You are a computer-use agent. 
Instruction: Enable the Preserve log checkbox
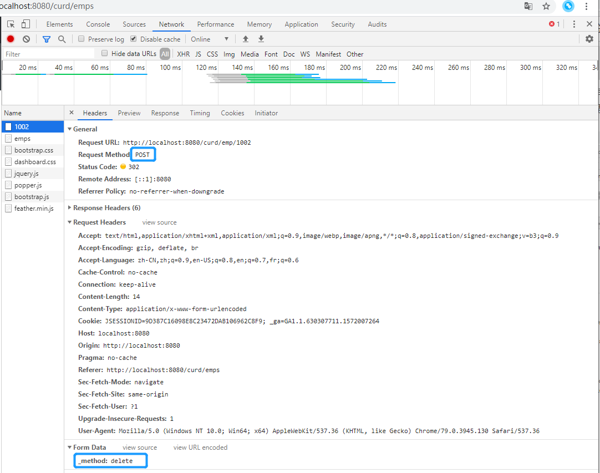pyautogui.click(x=81, y=39)
